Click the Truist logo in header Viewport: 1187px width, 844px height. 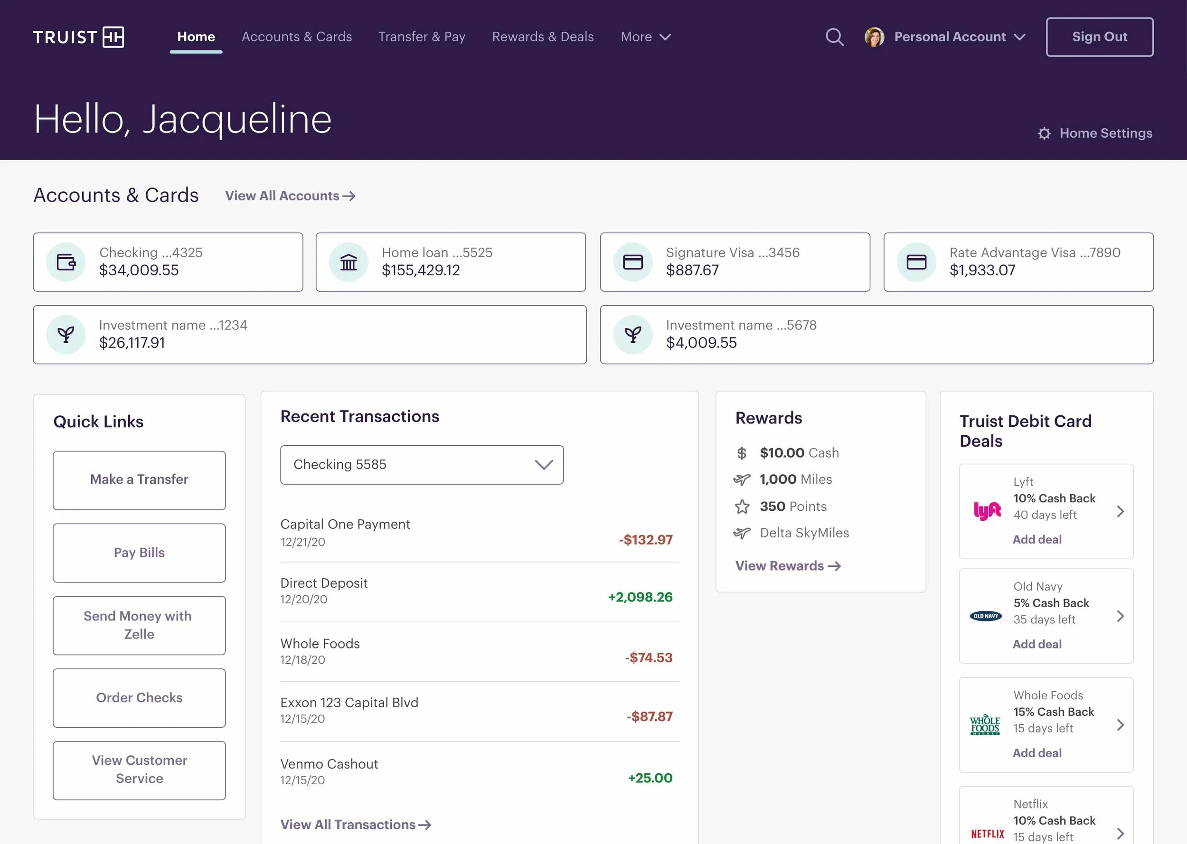78,37
